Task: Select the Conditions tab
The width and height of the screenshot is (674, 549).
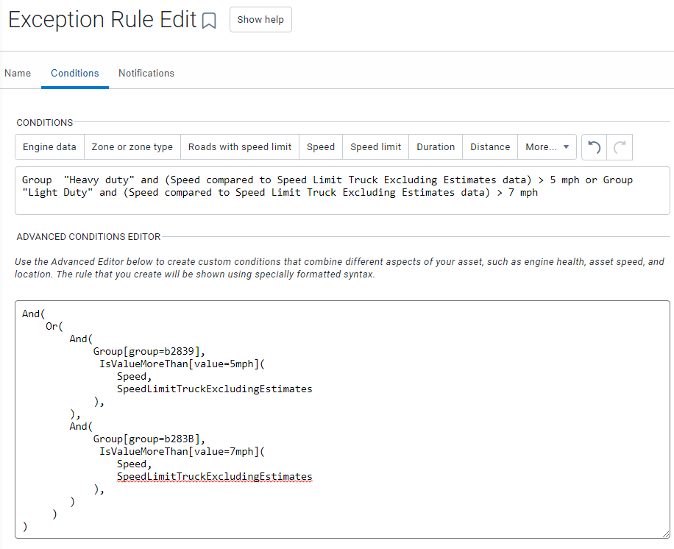Action: pyautogui.click(x=75, y=73)
